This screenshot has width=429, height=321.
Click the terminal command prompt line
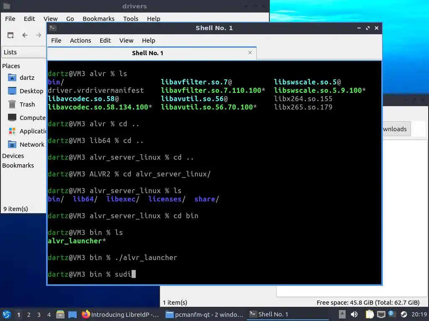[x=92, y=274]
